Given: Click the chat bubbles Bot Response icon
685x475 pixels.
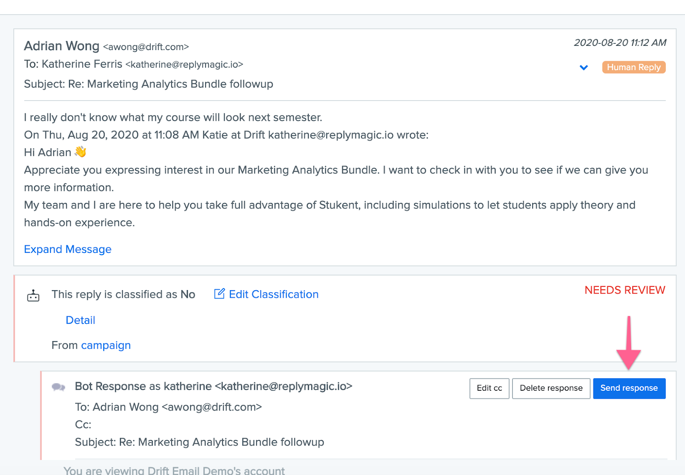Looking at the screenshot, I should coord(58,387).
